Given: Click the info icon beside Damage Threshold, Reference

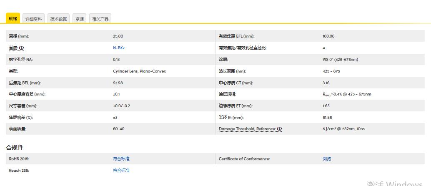Looking at the screenshot, I should (280, 129).
